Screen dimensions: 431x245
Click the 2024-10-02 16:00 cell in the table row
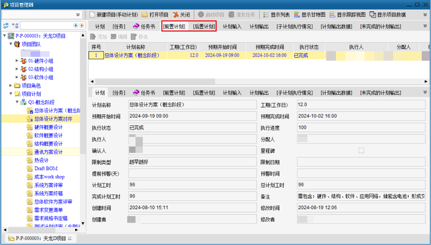click(x=269, y=55)
